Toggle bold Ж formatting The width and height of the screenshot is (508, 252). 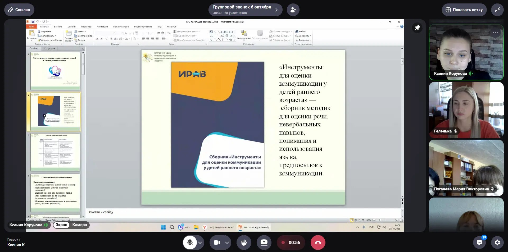click(x=97, y=39)
